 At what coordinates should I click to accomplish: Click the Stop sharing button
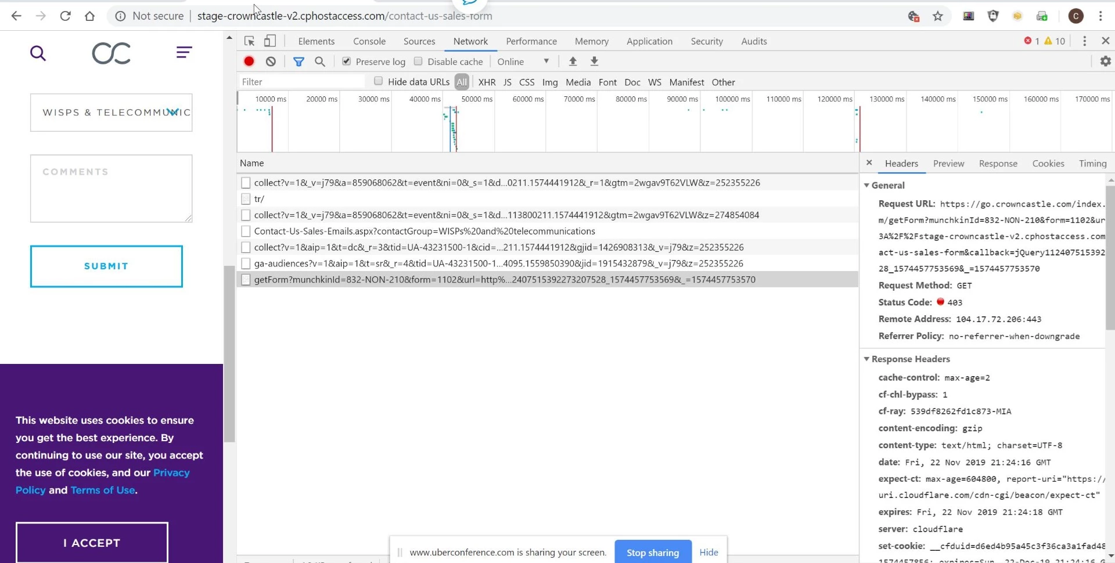(653, 552)
